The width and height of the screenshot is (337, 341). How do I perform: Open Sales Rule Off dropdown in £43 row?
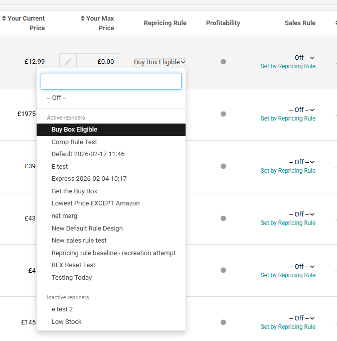[x=302, y=214]
